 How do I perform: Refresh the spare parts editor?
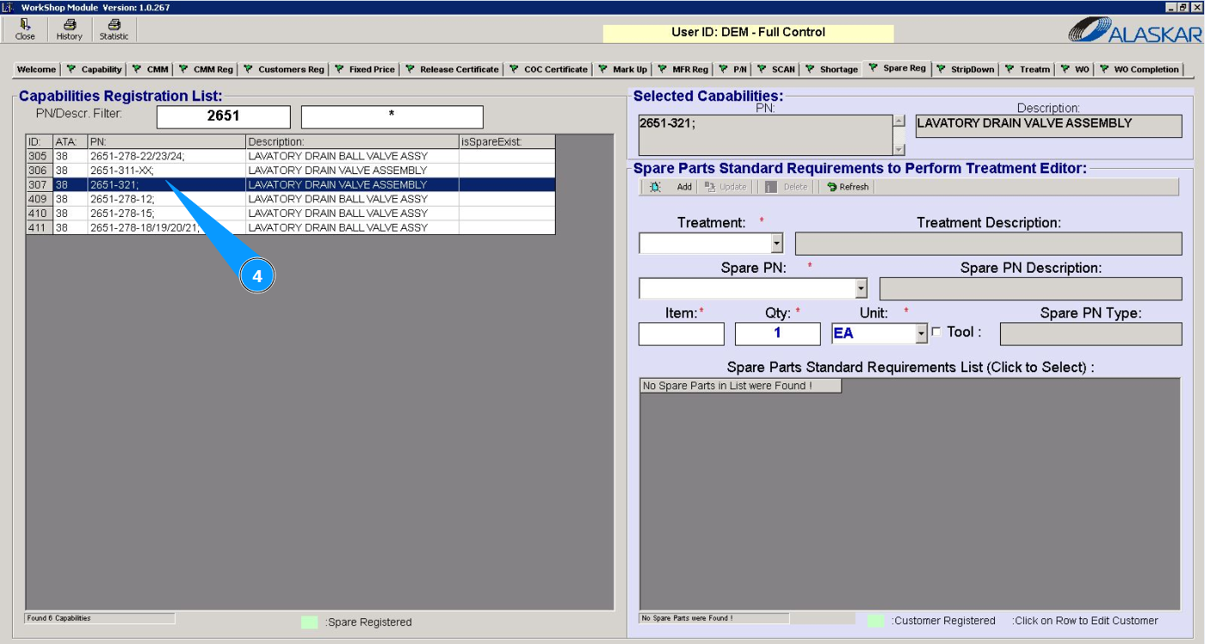coord(848,187)
